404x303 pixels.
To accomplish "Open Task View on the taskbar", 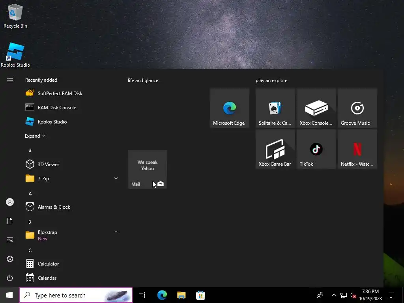I will (x=142, y=295).
